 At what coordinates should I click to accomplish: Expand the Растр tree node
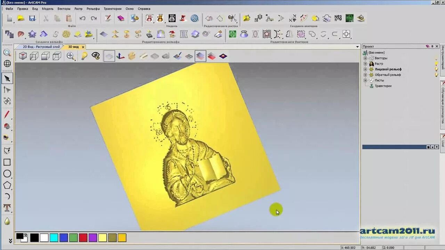[x=365, y=64]
